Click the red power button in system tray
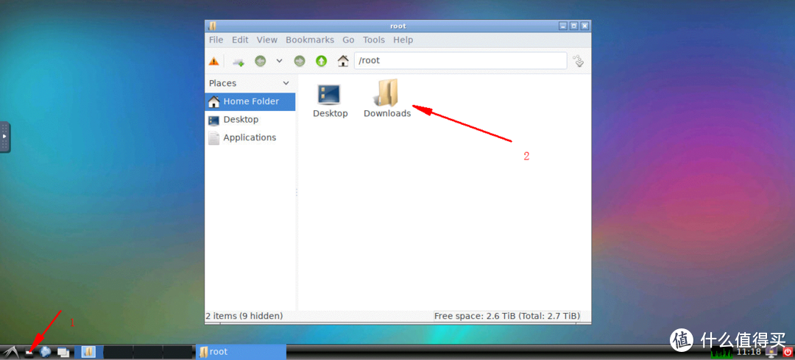The height and width of the screenshot is (360, 795). (787, 352)
